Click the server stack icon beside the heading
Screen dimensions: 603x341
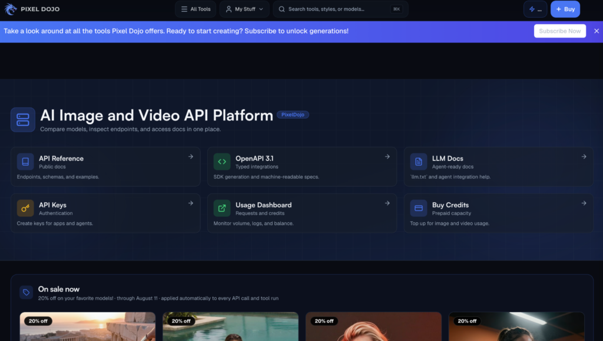click(23, 120)
